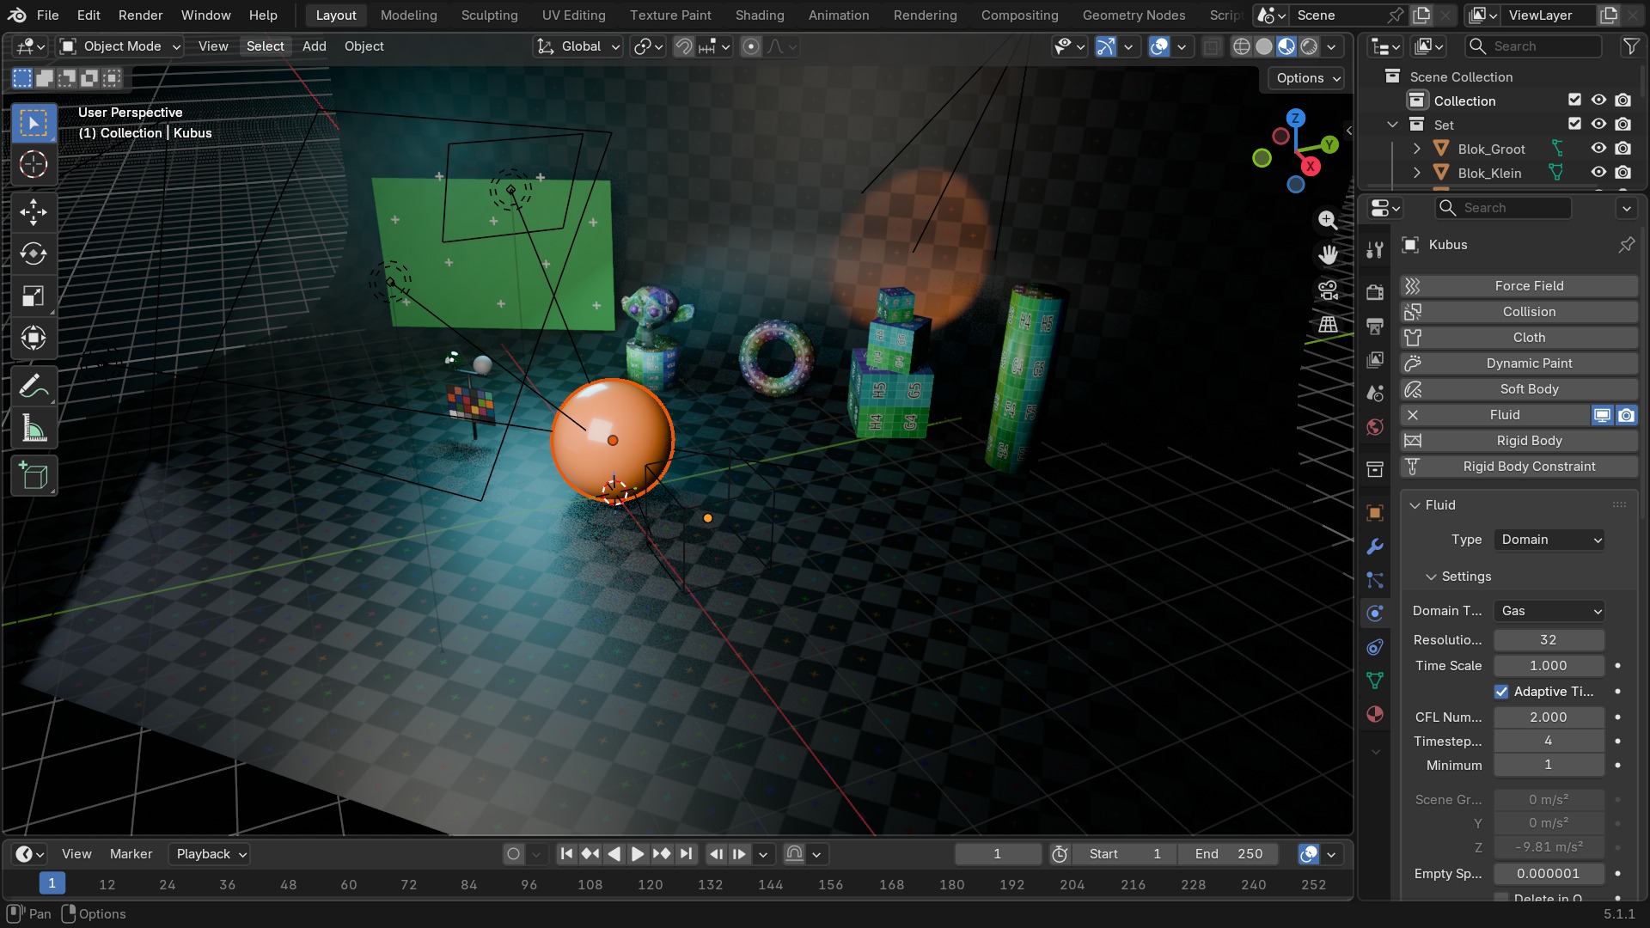Viewport: 1650px width, 928px height.
Task: Add Rigid Body physics
Action: (x=1519, y=441)
